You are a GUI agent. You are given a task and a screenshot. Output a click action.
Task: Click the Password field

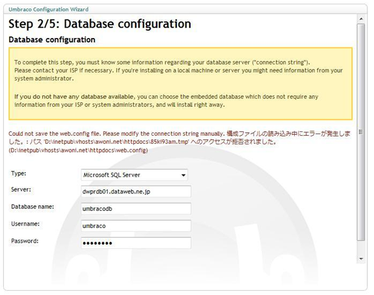click(x=136, y=243)
